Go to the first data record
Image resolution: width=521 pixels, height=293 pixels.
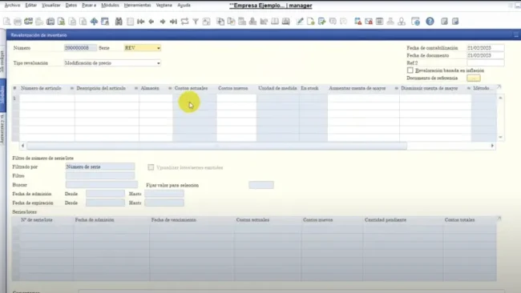pyautogui.click(x=140, y=22)
